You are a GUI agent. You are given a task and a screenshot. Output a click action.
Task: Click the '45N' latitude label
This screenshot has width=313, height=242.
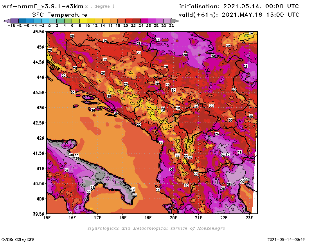[40, 47]
